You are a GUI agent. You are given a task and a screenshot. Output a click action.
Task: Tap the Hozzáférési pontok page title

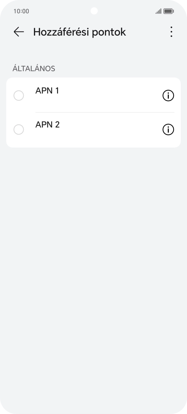79,32
